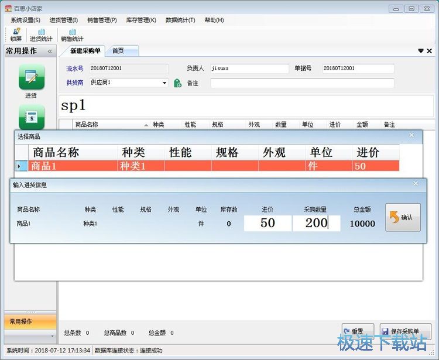
Task: Open the tab list dropdown arrow
Action: 420,51
